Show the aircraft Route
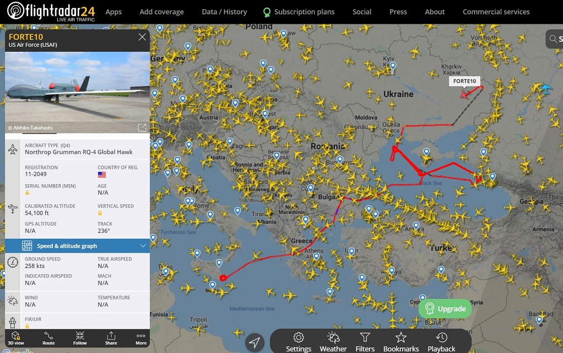Image resolution: width=563 pixels, height=353 pixels. (49, 338)
